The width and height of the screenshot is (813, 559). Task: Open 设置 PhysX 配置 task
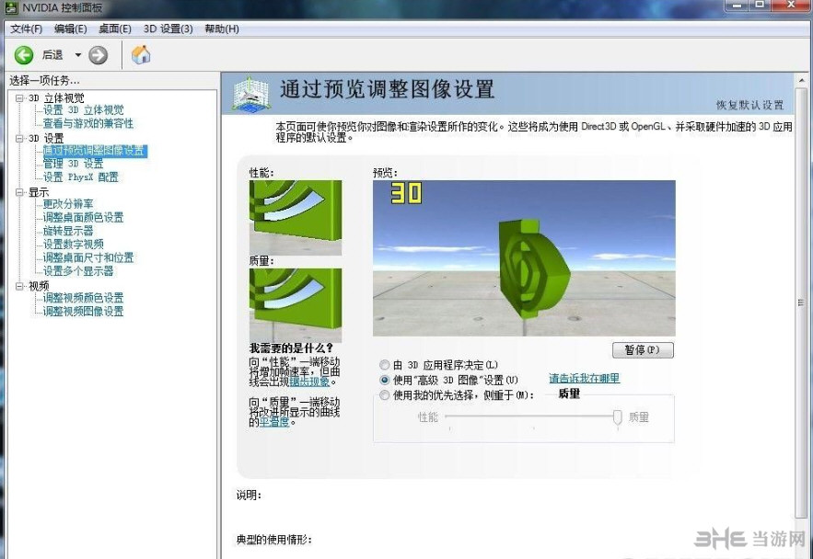(x=81, y=177)
